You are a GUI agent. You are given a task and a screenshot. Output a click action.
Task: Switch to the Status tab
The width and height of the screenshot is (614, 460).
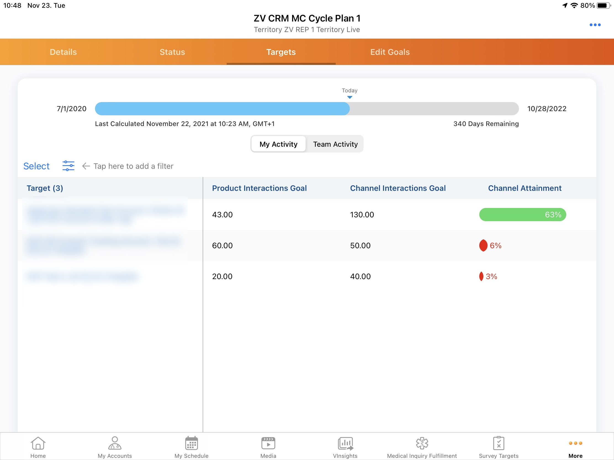(172, 52)
